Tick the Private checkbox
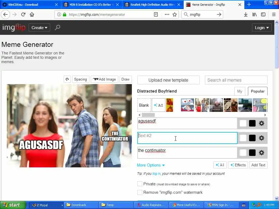The width and height of the screenshot is (279, 209). point(140,184)
